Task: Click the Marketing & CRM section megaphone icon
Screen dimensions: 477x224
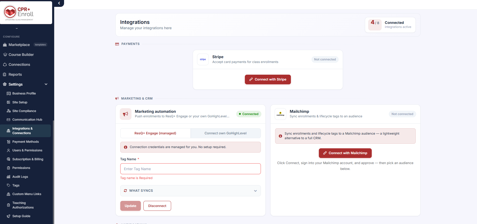Action: (x=117, y=99)
